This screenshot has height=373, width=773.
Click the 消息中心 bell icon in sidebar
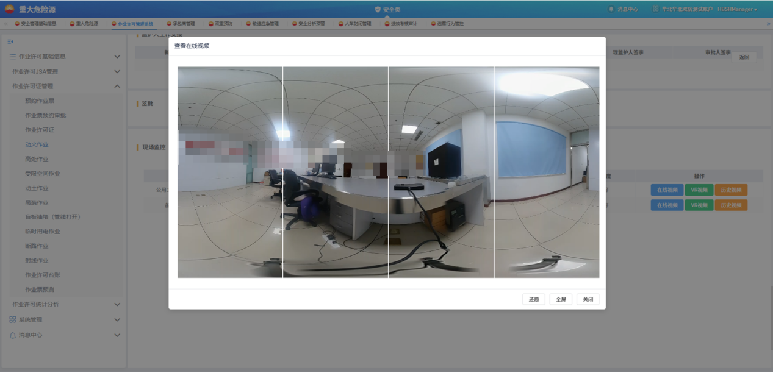(x=13, y=335)
